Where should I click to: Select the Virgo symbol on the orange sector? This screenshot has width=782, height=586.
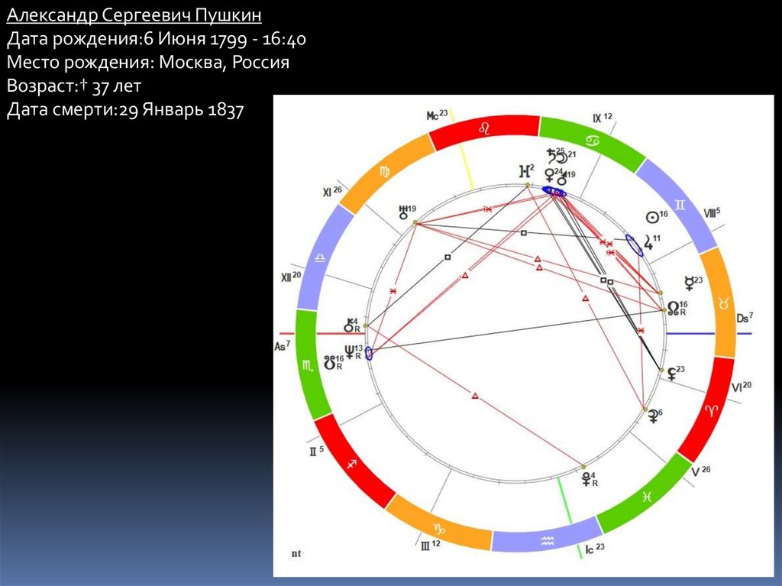pyautogui.click(x=385, y=173)
